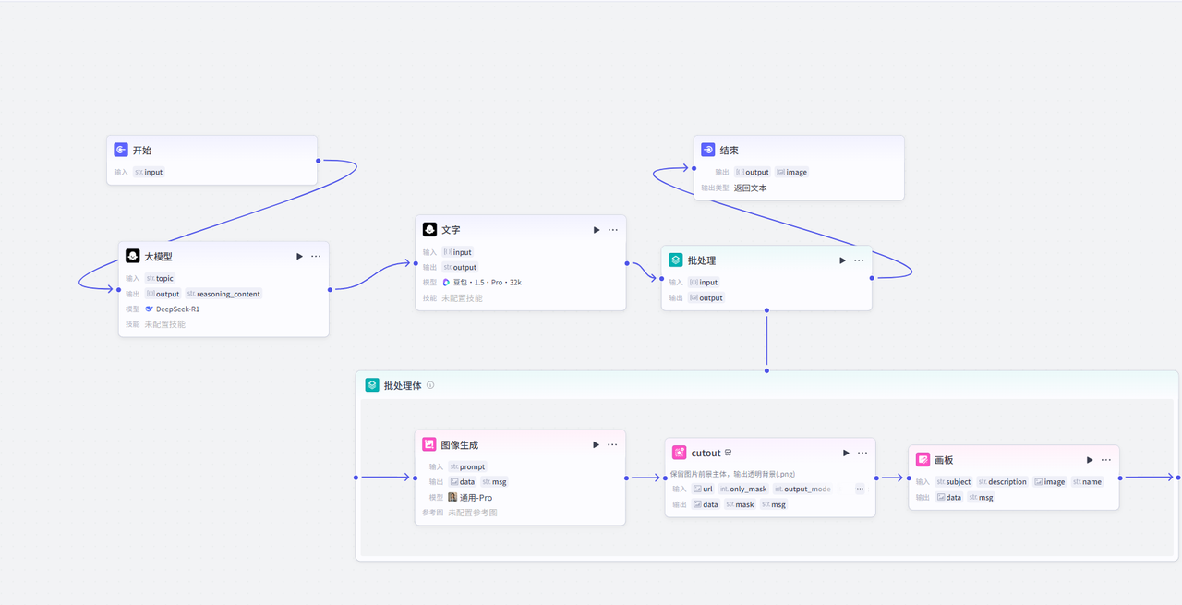Run the 文字 node with play button
This screenshot has width=1182, height=605.
point(597,230)
